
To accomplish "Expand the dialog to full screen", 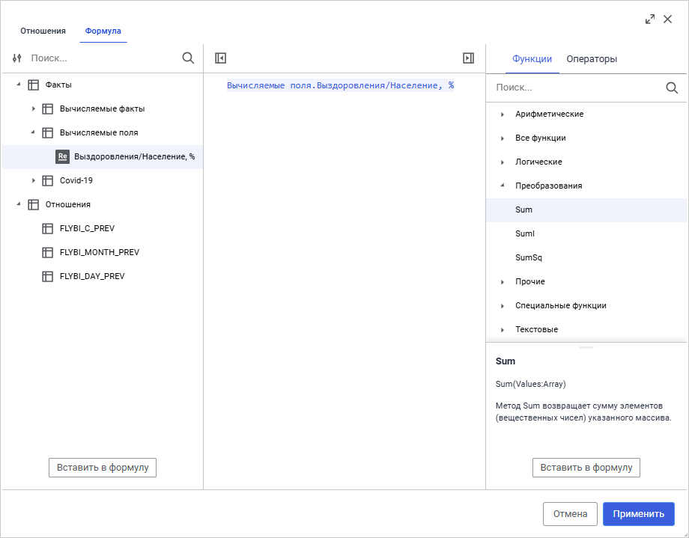I will tap(650, 19).
